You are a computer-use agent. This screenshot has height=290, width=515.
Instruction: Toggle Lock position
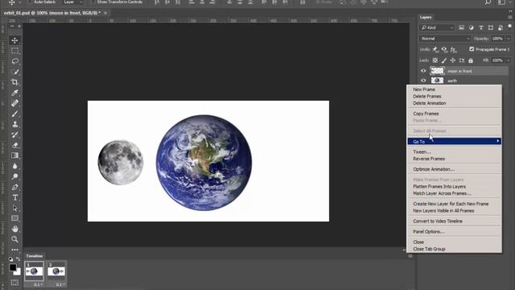click(x=453, y=60)
